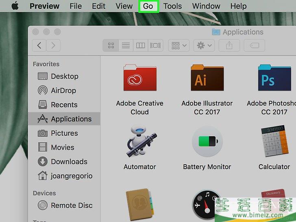Open the Edit menu
This screenshot has height=222, width=296.
98,6
